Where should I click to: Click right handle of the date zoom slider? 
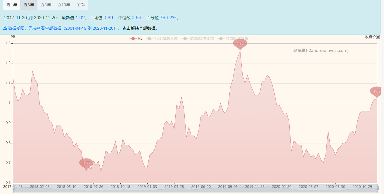(x=377, y=188)
